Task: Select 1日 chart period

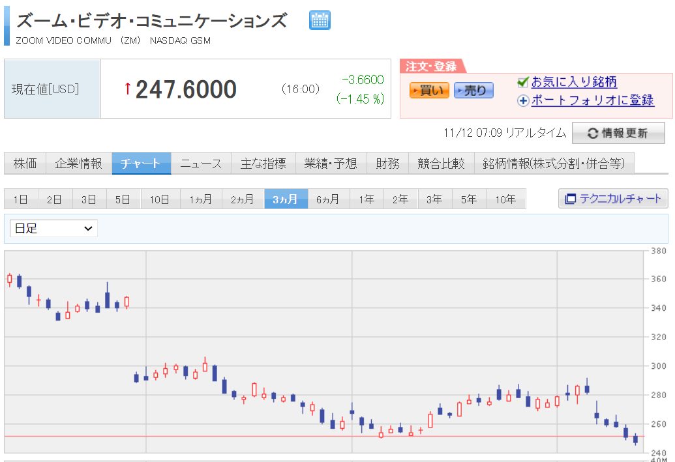Action: tap(21, 199)
